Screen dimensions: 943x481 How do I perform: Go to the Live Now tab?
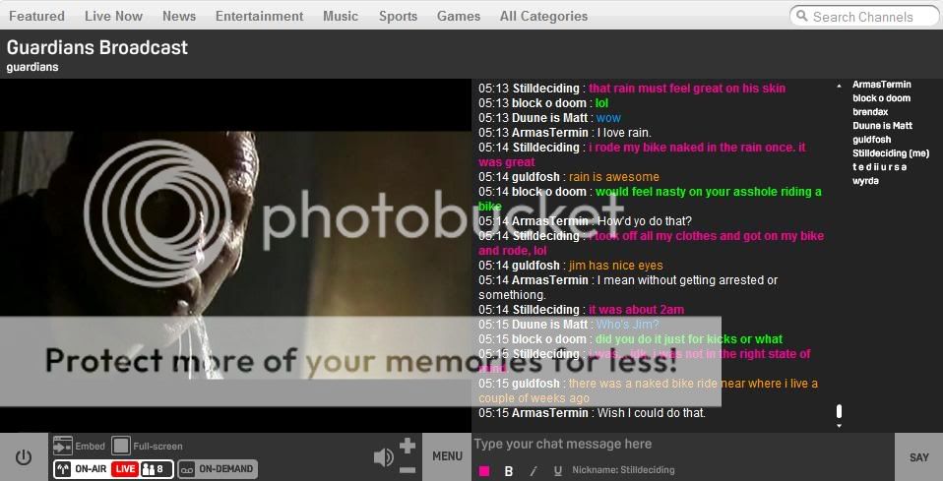(113, 16)
